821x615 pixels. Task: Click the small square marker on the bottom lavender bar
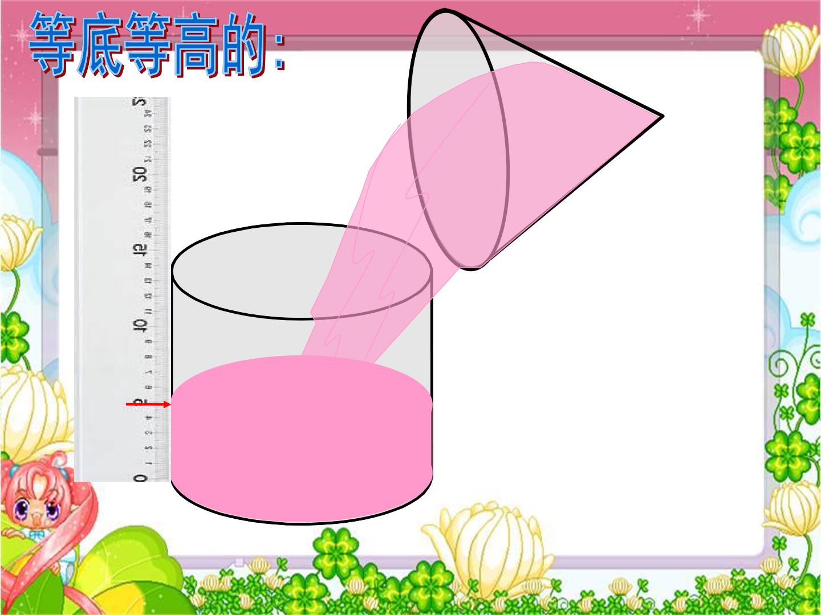[x=239, y=563]
